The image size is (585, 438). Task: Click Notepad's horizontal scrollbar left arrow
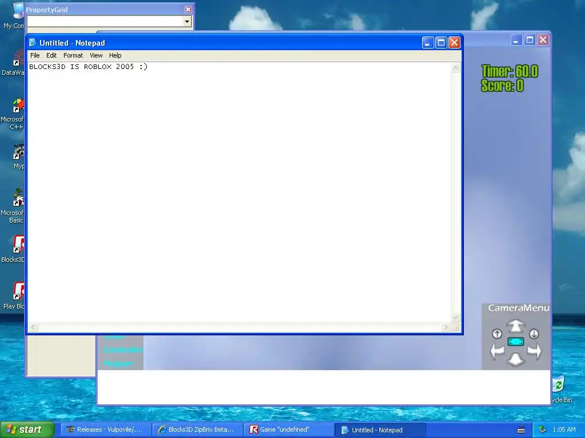pos(33,327)
